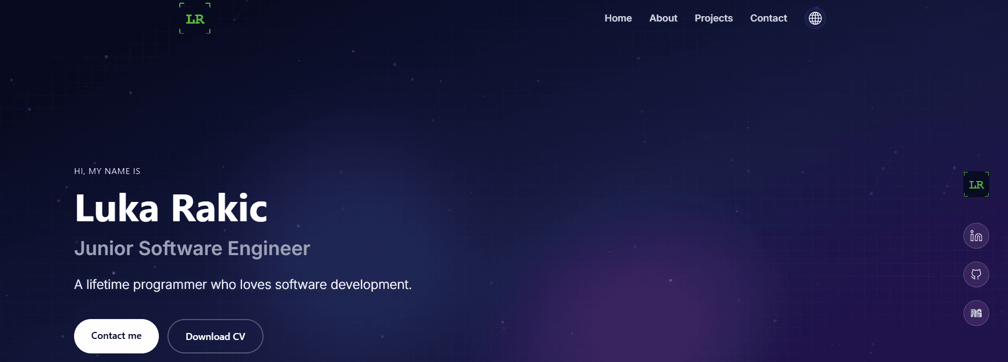
Task: Open the Contact nav item
Action: (768, 18)
